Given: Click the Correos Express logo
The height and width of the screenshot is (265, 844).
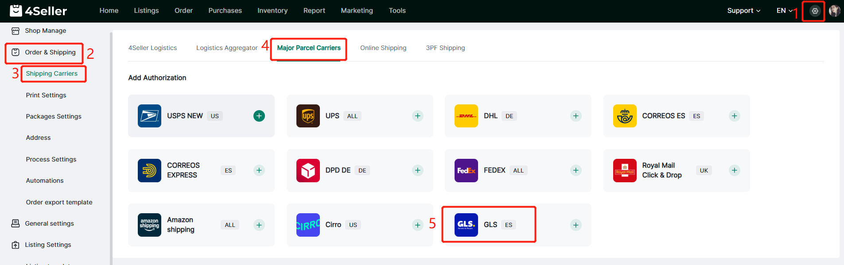Looking at the screenshot, I should pyautogui.click(x=149, y=170).
